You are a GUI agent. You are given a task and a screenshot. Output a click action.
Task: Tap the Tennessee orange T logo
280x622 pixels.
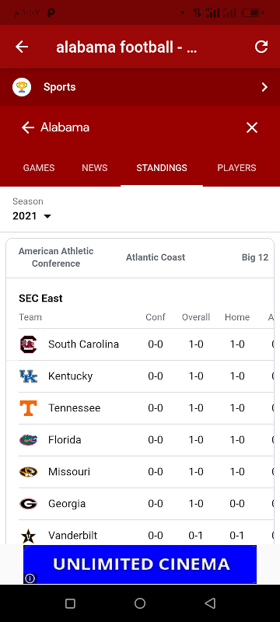[x=28, y=407]
